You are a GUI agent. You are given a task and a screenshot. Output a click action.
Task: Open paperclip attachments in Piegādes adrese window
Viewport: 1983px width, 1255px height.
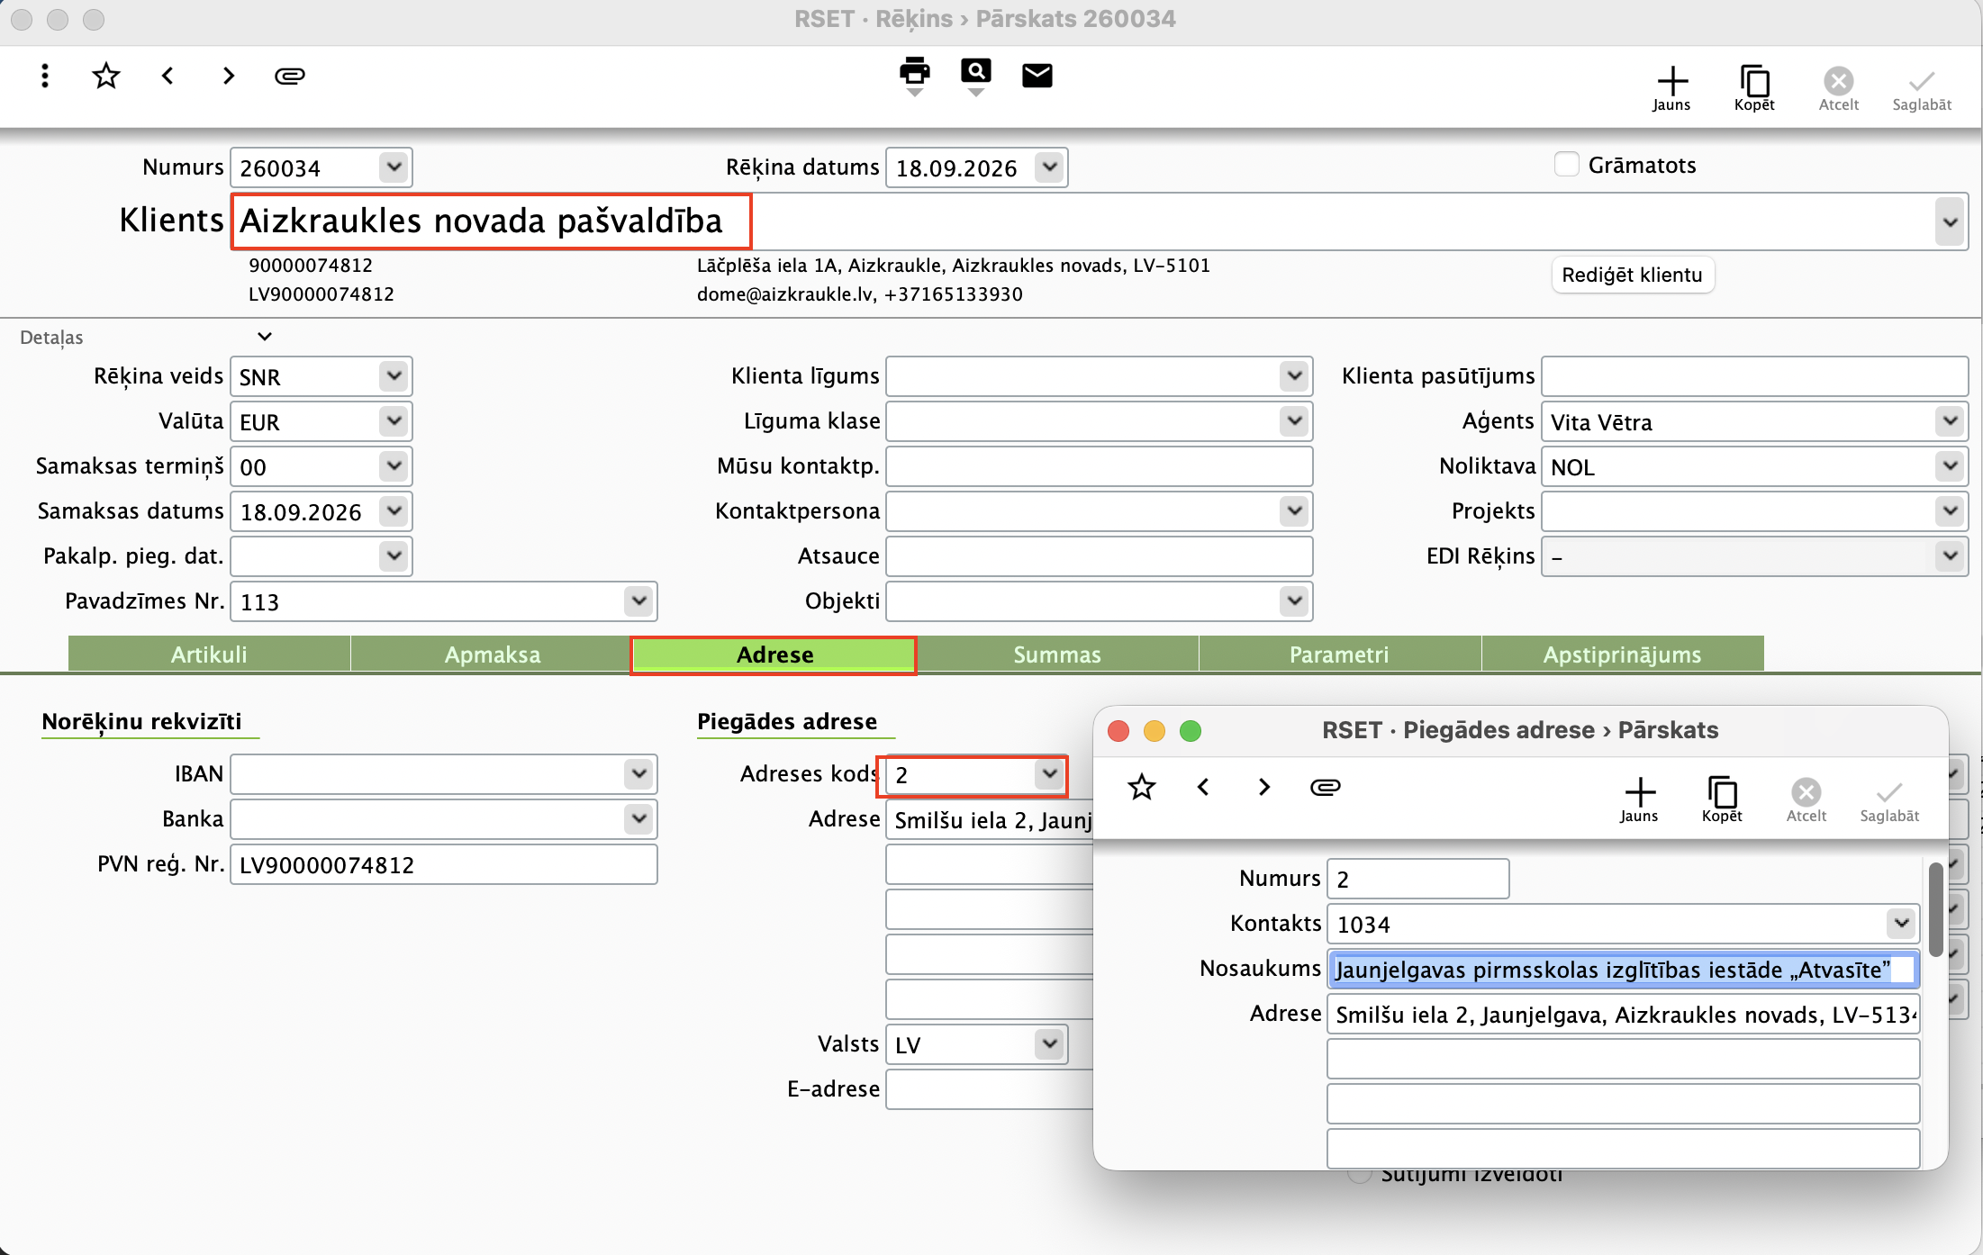tap(1326, 787)
